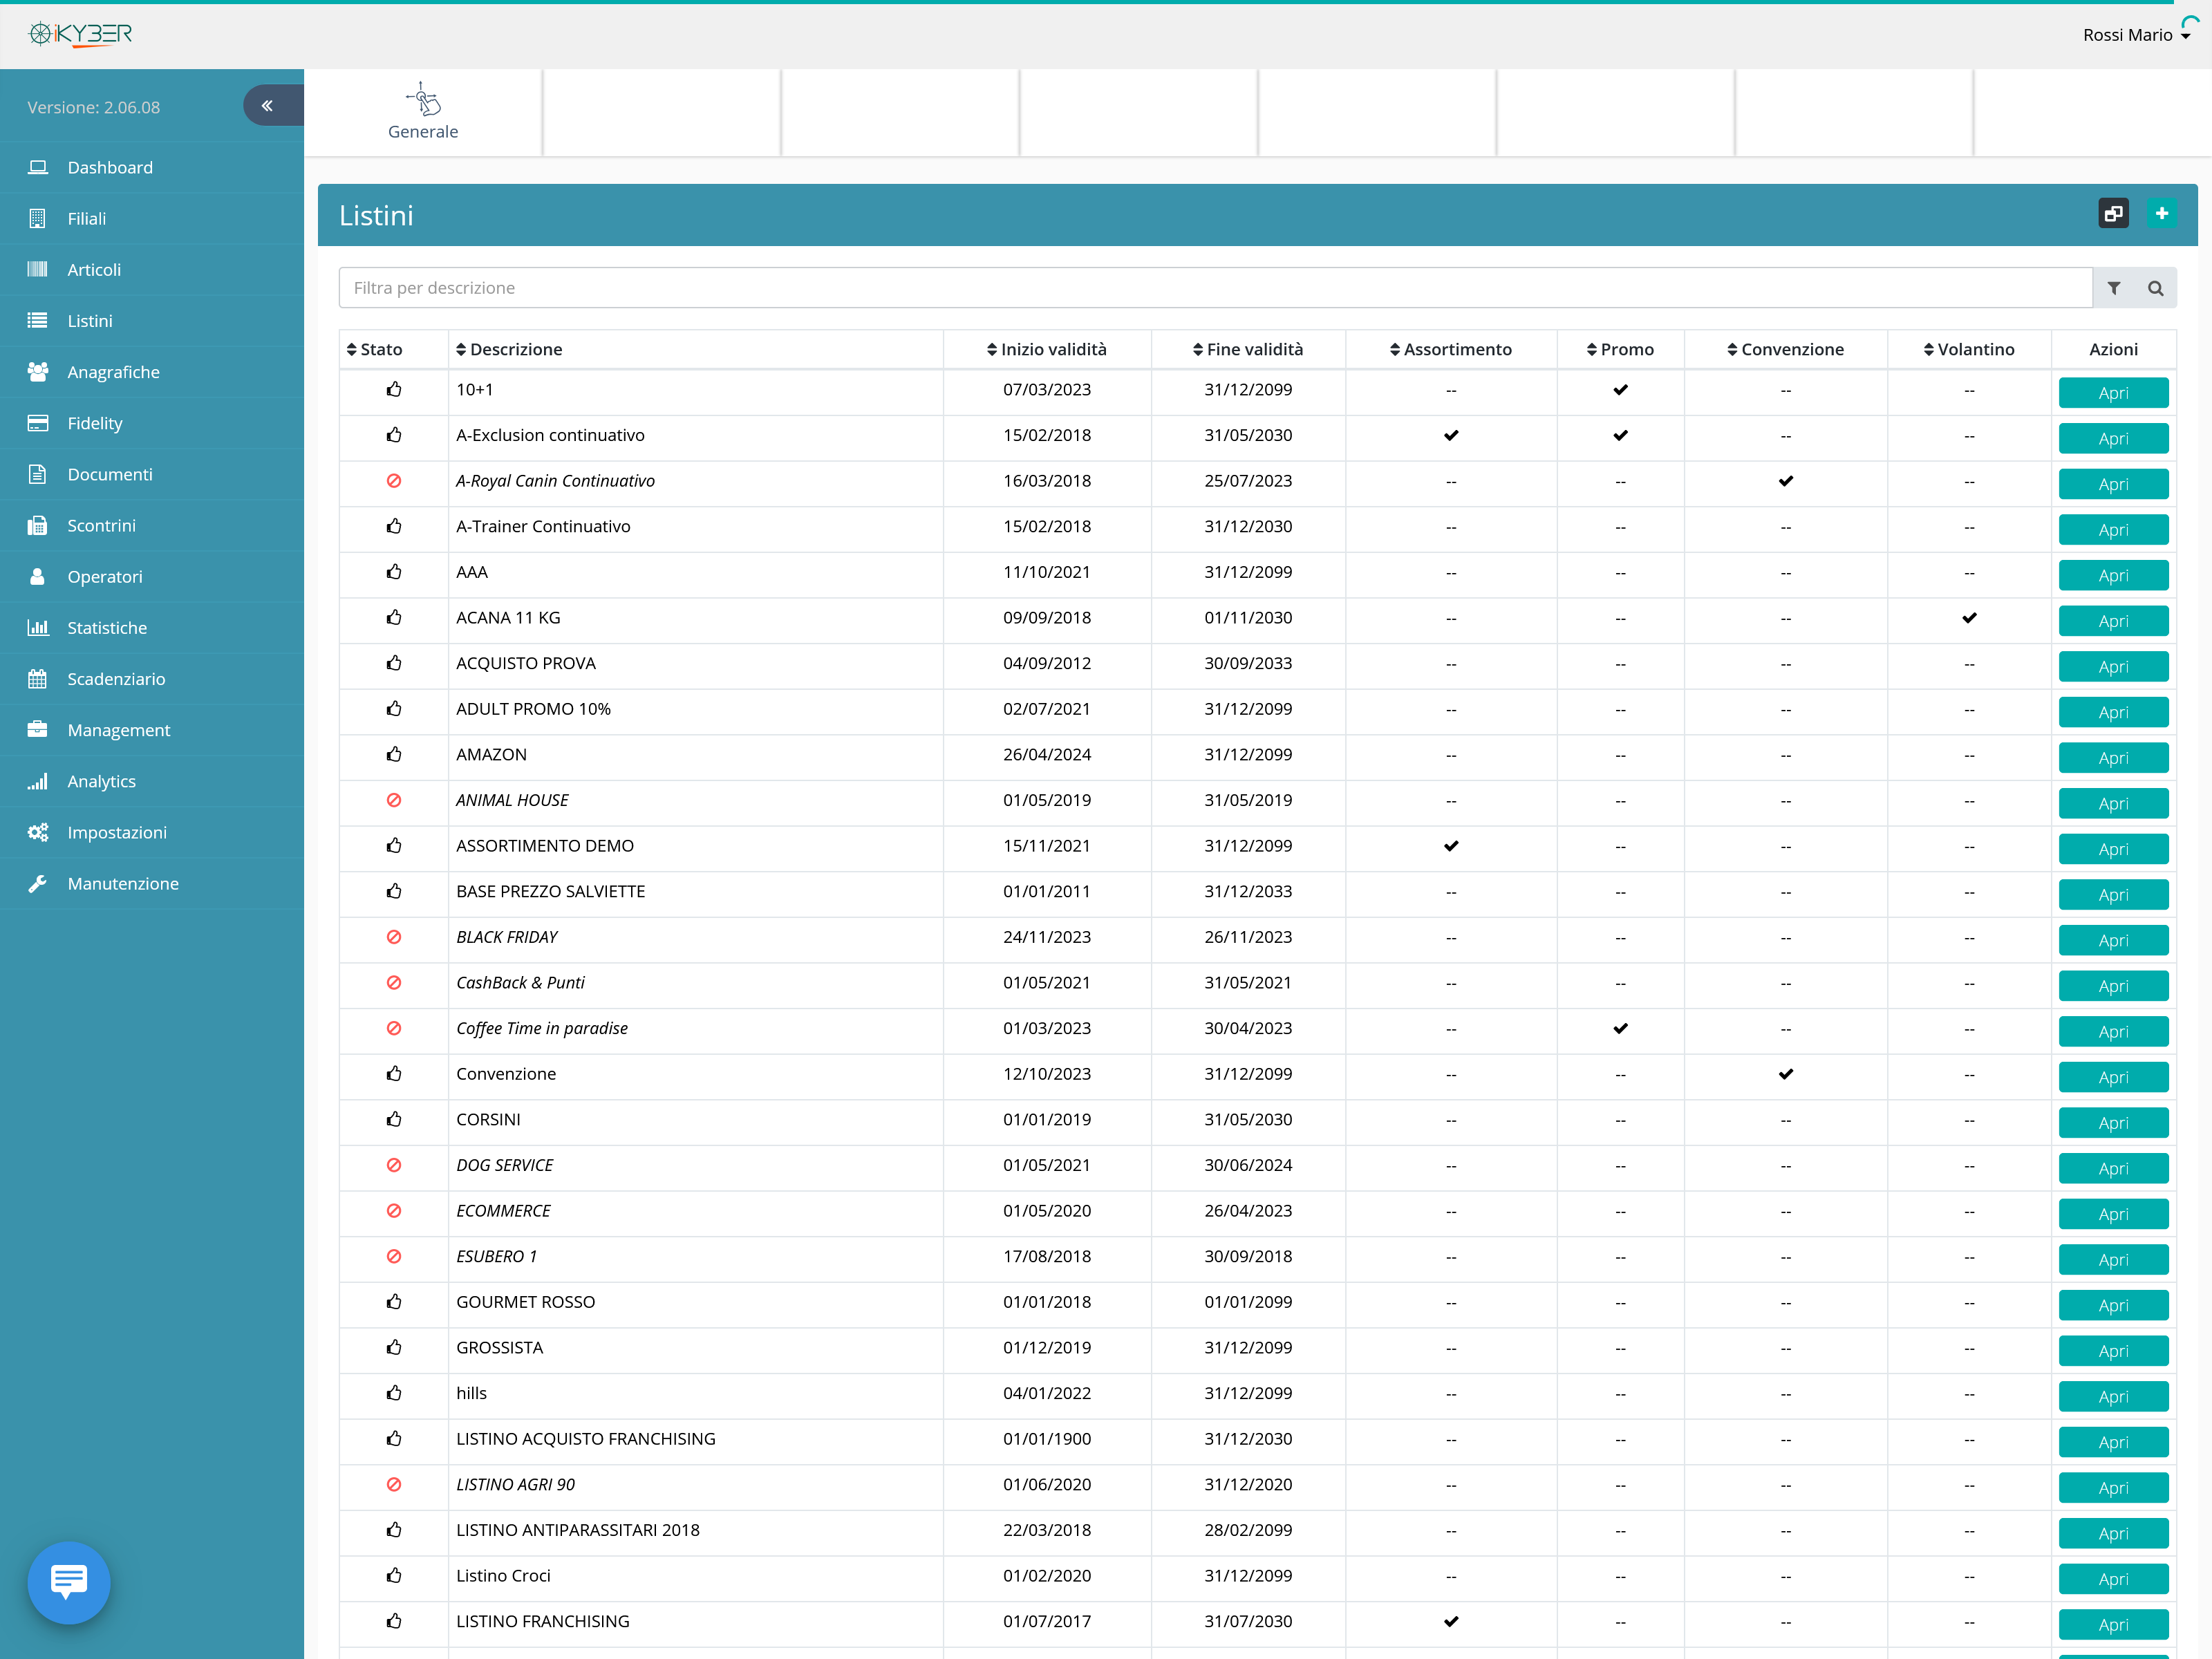Click the Assortimento checkmark for A-Exclusion continuativo
Viewport: 2212px width, 1659px height.
pos(1451,435)
